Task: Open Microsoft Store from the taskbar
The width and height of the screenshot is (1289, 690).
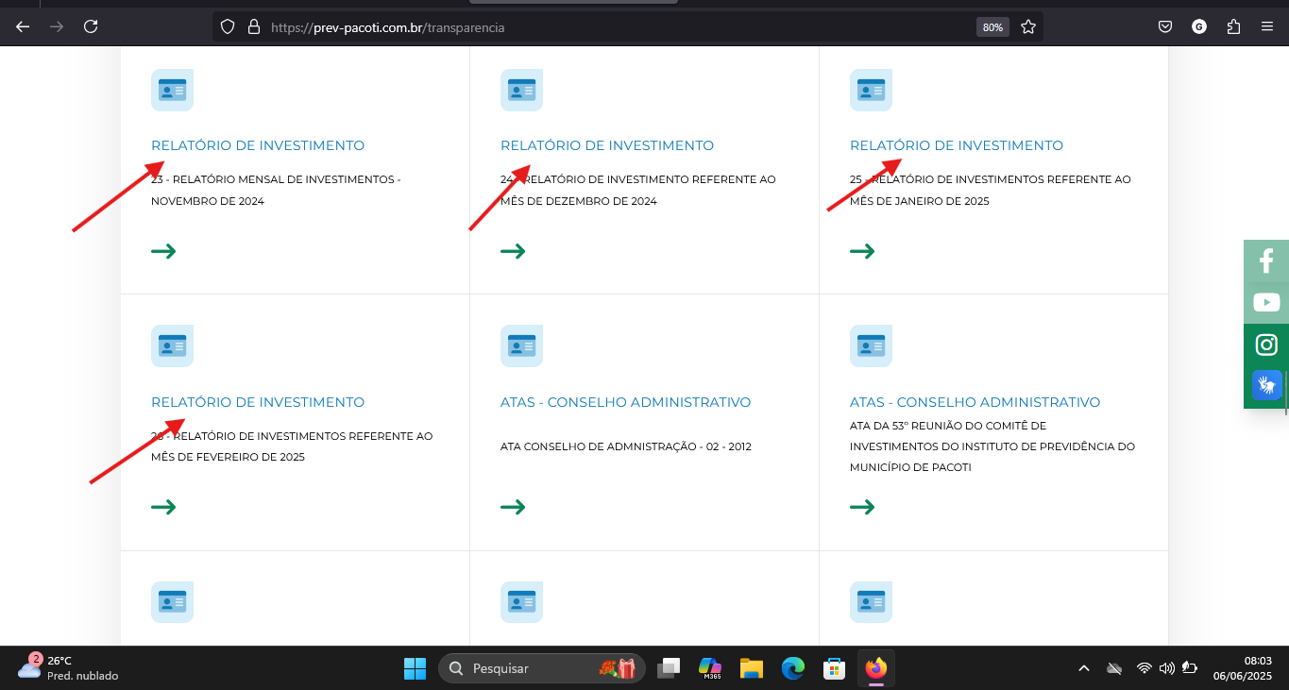Action: 835,668
